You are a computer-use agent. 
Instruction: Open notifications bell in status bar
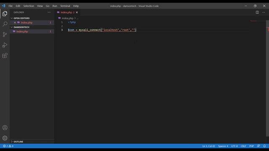[x=264, y=146]
